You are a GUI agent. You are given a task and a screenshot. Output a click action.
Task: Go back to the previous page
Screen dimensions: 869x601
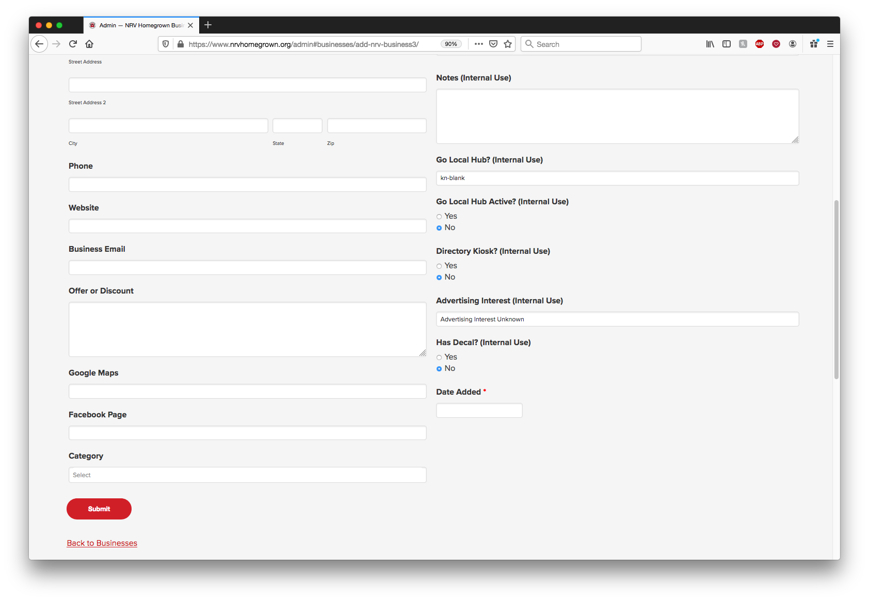tap(39, 44)
